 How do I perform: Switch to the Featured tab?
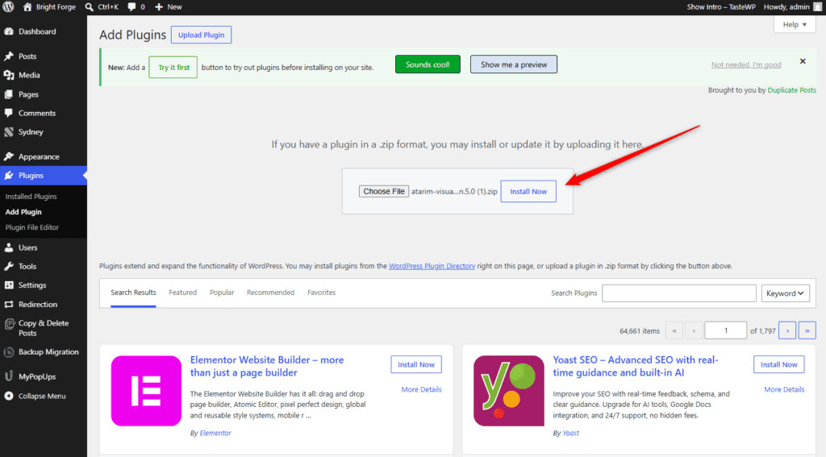183,293
